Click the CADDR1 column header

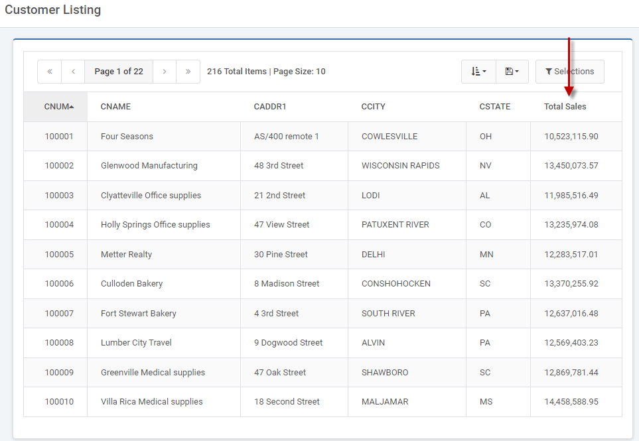270,107
